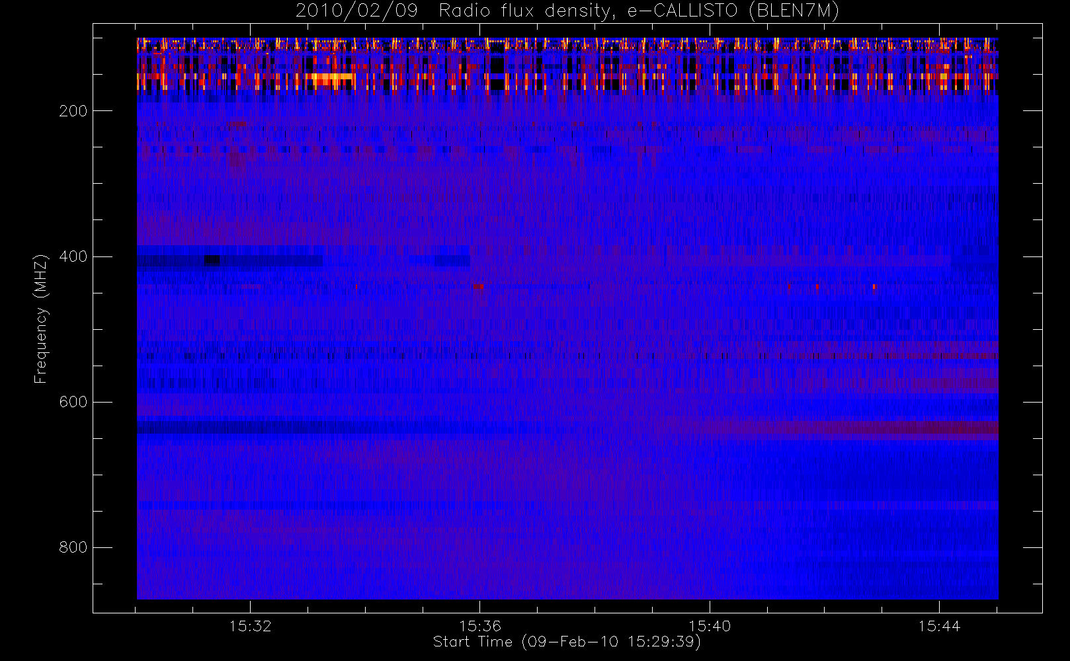Image resolution: width=1070 pixels, height=661 pixels.
Task: Click the 800 frequency tick label
Action: click(x=73, y=547)
